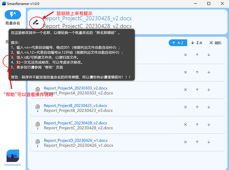The width and height of the screenshot is (229, 170).
Task: Remove Report_ProjectD file from the list
Action: (185, 143)
